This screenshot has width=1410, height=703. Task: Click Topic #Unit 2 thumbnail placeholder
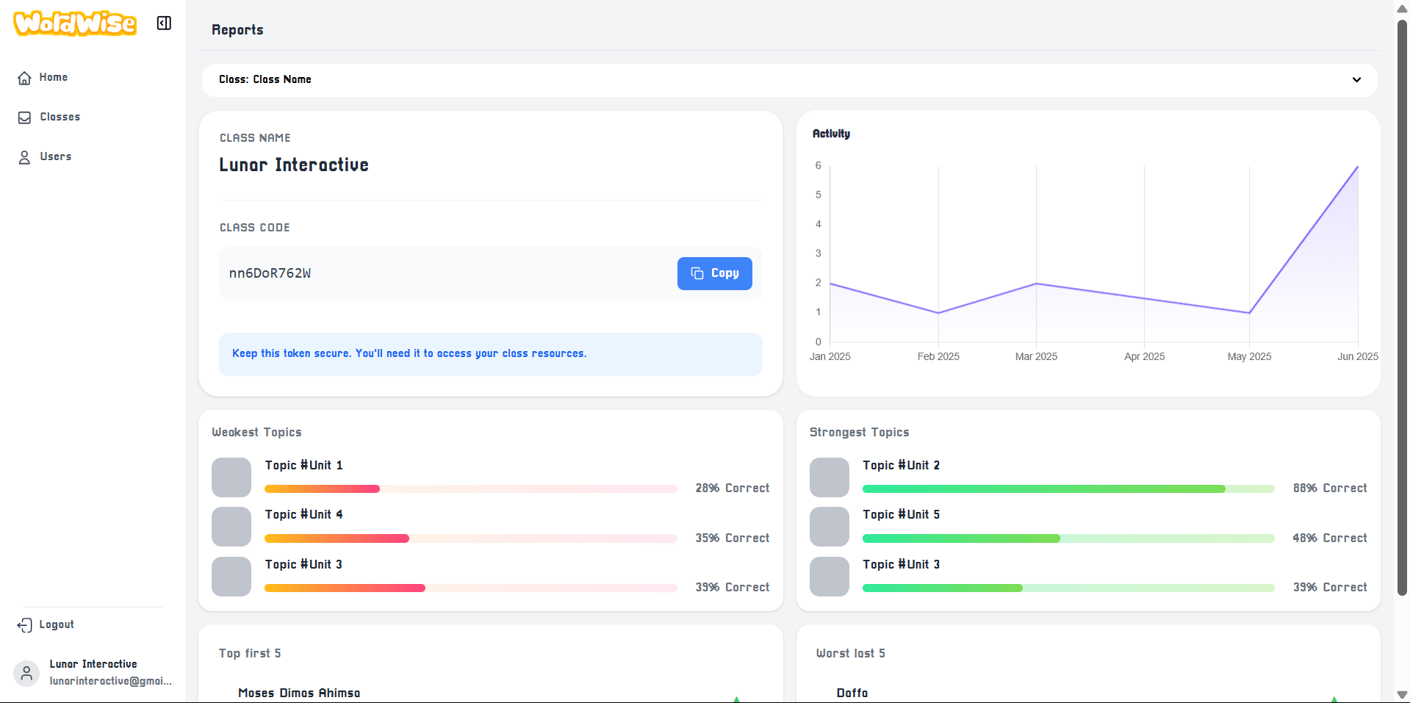(x=830, y=477)
